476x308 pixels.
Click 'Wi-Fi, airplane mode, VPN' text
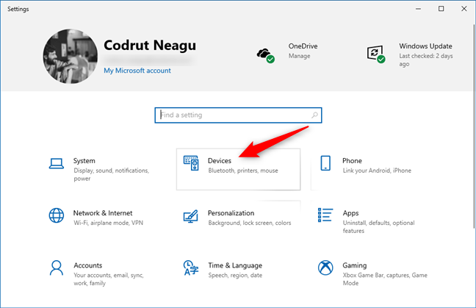pyautogui.click(x=109, y=223)
